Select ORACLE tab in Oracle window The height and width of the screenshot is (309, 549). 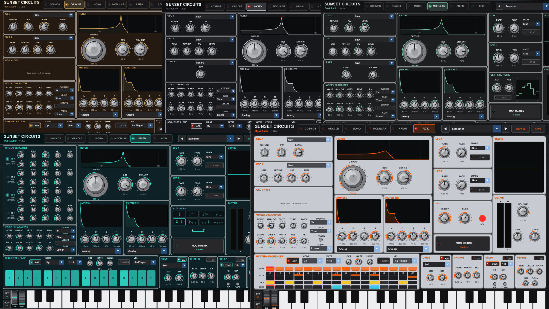[x=74, y=5]
